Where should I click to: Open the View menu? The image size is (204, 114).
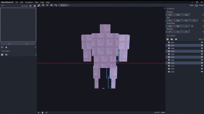pos(42,2)
